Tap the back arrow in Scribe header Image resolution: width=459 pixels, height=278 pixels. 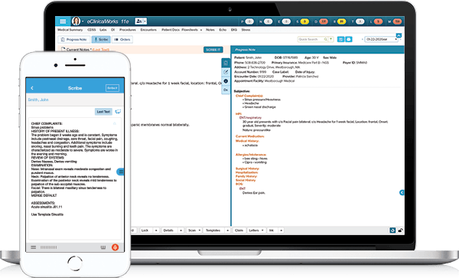pos(32,88)
